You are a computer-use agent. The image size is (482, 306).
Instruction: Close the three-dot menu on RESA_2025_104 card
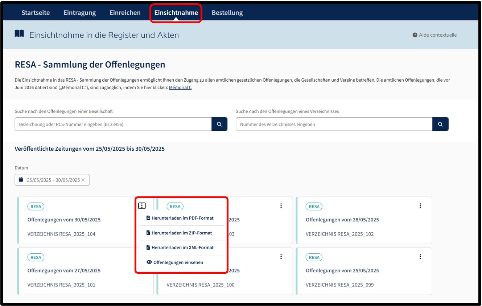click(142, 206)
